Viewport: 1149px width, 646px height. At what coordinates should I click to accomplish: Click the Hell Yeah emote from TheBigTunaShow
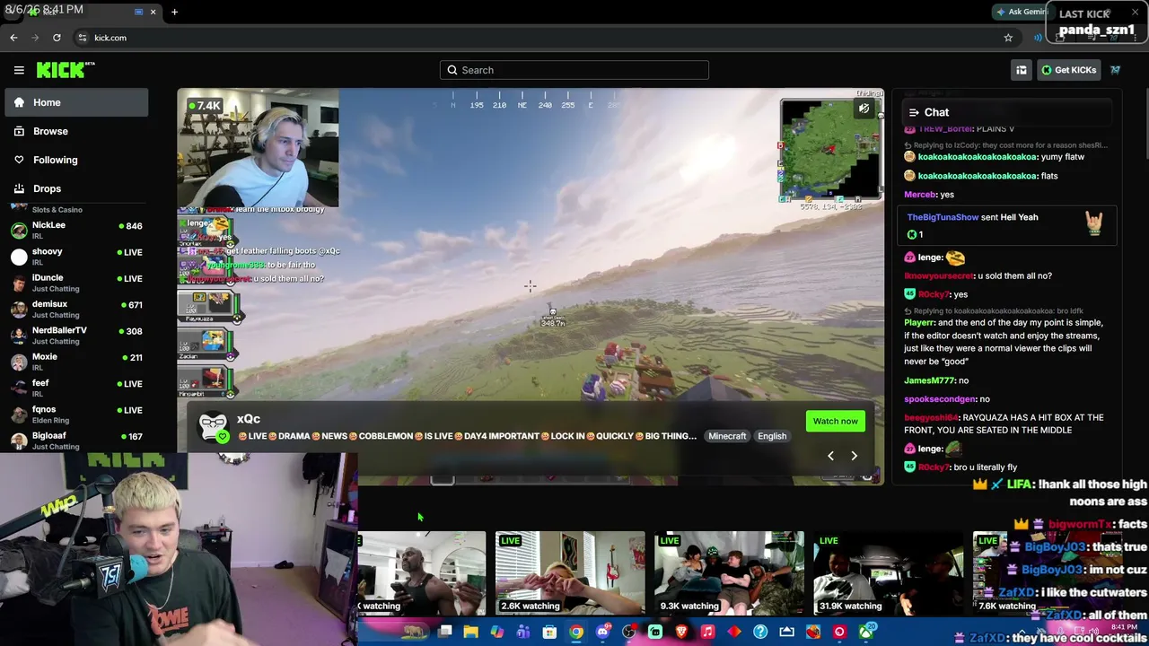point(1094,224)
